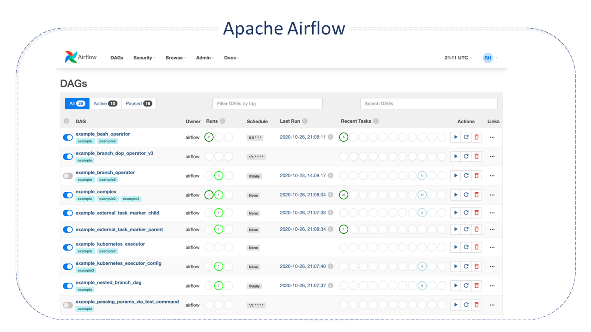Open the Admin dropdown menu
The image size is (591, 332).
tap(205, 58)
